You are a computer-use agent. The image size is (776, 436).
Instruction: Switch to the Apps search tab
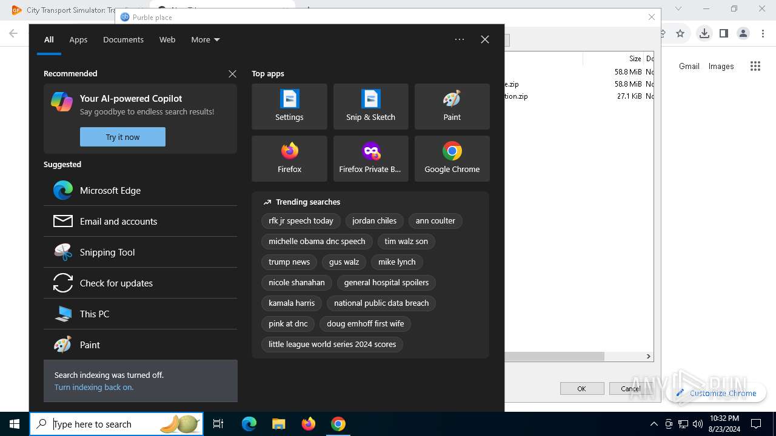click(78, 39)
